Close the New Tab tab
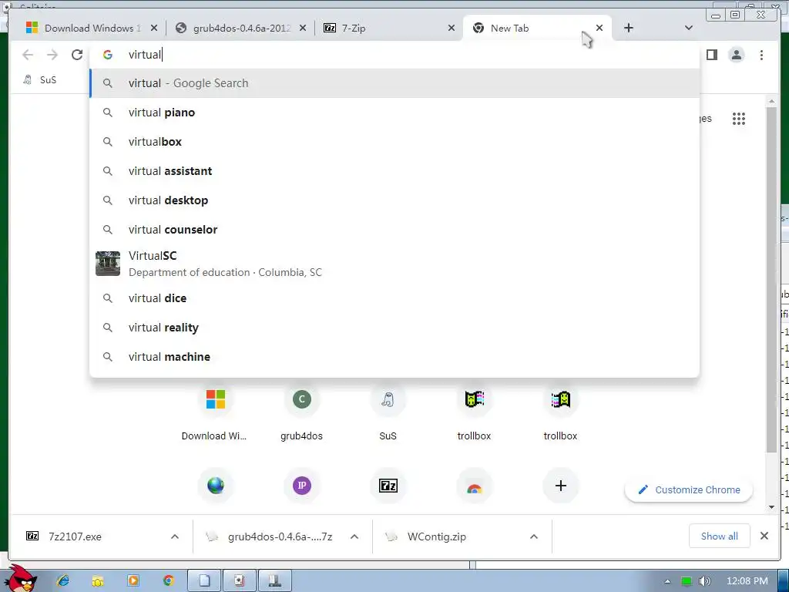The image size is (789, 592). [599, 28]
